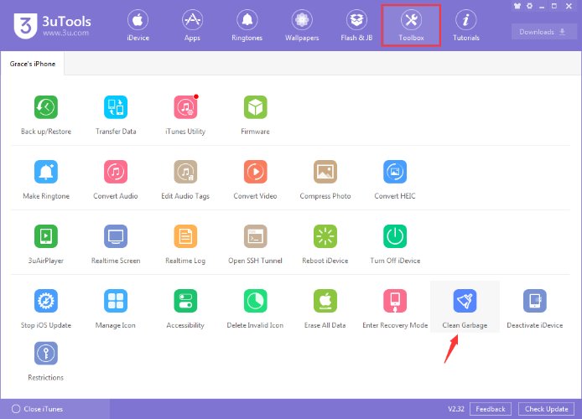
Task: Open the Erase All Data tool
Action: (x=325, y=303)
